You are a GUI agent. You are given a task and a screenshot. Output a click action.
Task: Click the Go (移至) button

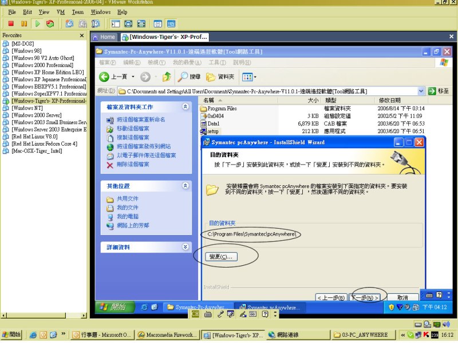point(439,91)
